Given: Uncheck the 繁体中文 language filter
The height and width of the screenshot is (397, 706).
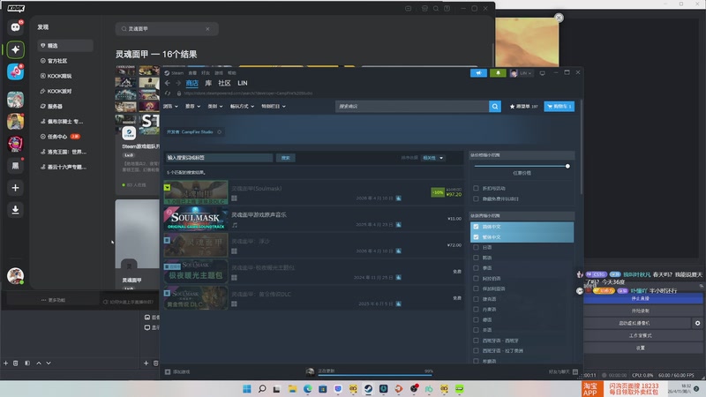Looking at the screenshot, I should pos(476,236).
